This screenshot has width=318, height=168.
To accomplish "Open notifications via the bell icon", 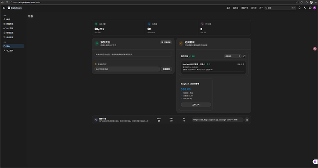I will pyautogui.click(x=300, y=8).
